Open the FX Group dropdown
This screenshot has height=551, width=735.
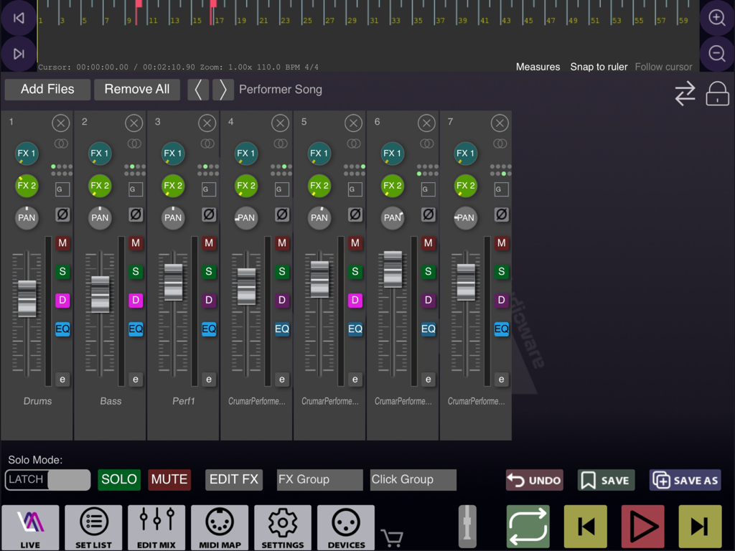319,479
